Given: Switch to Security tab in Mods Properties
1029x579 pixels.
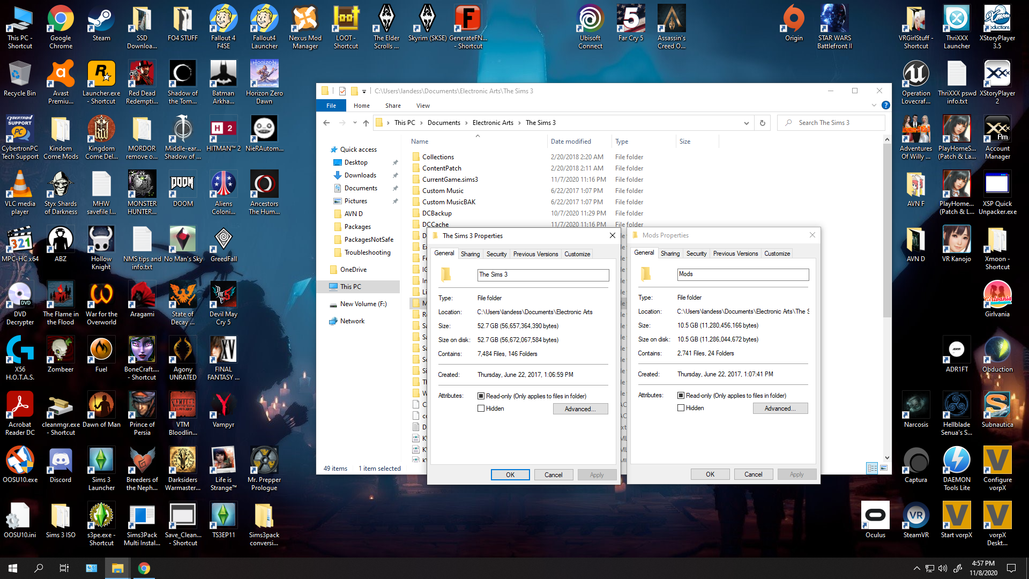Looking at the screenshot, I should pos(696,254).
